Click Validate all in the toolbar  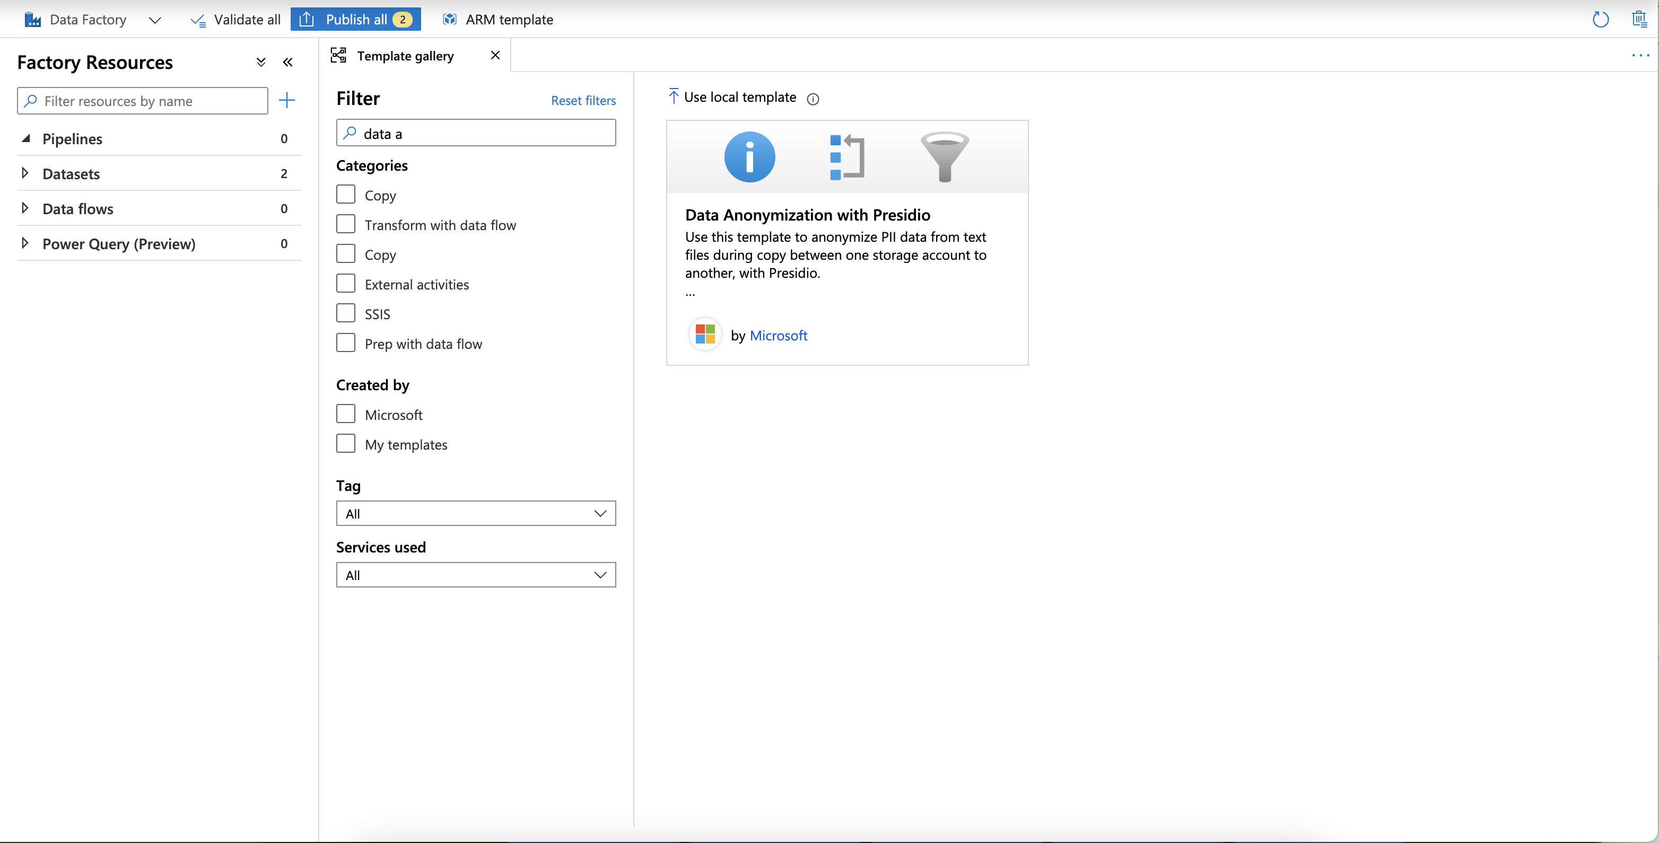pos(235,19)
